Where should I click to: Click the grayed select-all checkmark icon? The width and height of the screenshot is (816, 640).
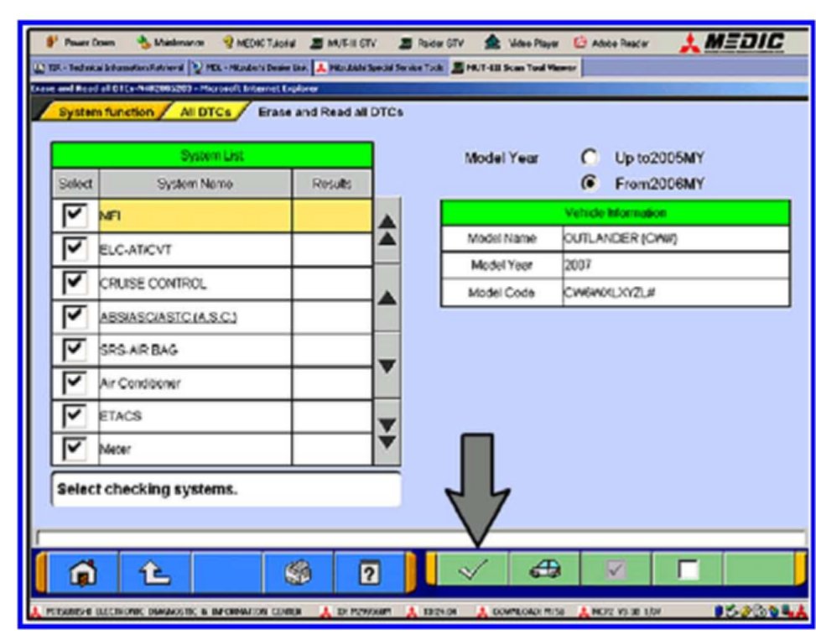point(616,570)
